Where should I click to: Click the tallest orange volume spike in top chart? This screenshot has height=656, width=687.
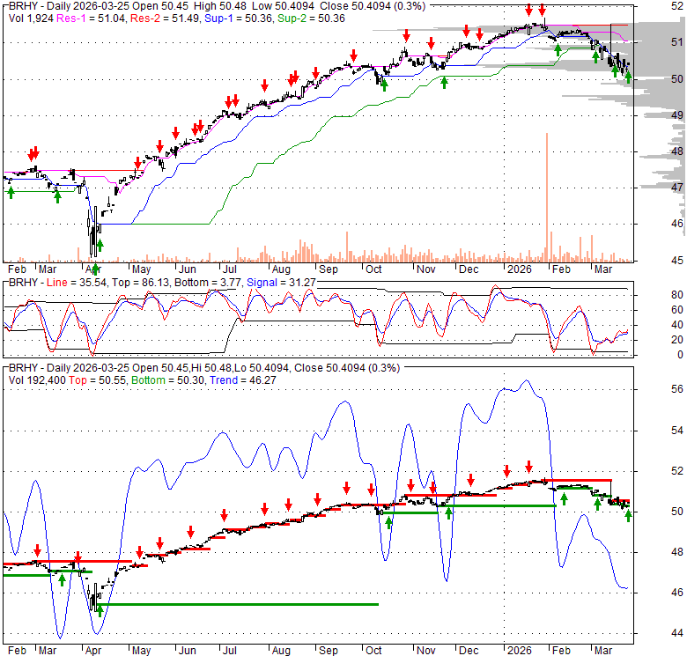(x=547, y=195)
